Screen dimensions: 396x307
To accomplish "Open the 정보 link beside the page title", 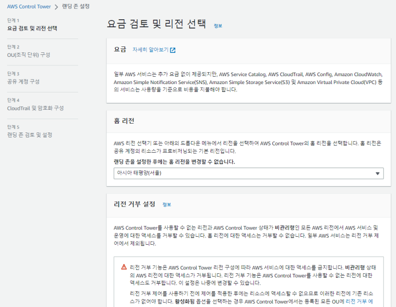I will tap(218, 26).
